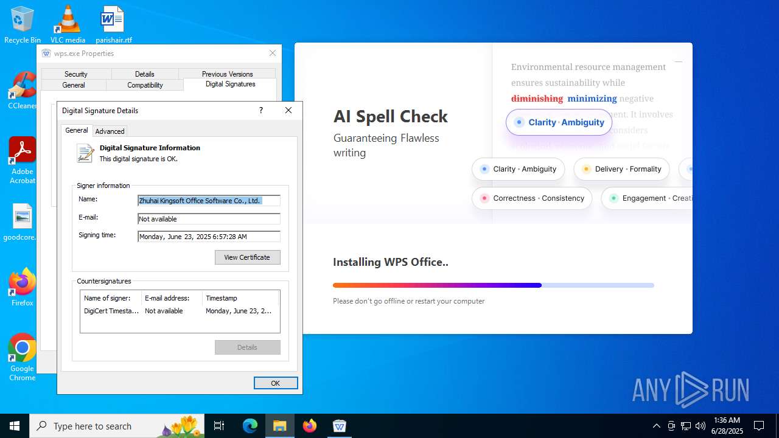Select the General tab in Digital Signature Details

[77, 130]
